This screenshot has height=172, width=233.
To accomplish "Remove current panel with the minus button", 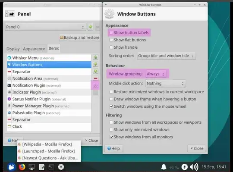I will [x=98, y=27].
